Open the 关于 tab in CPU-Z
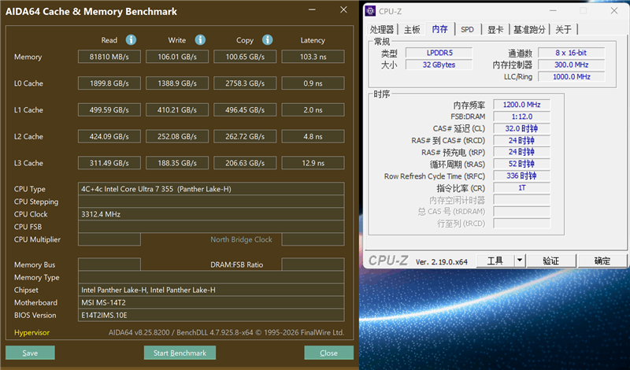The height and width of the screenshot is (370, 630). (x=563, y=29)
